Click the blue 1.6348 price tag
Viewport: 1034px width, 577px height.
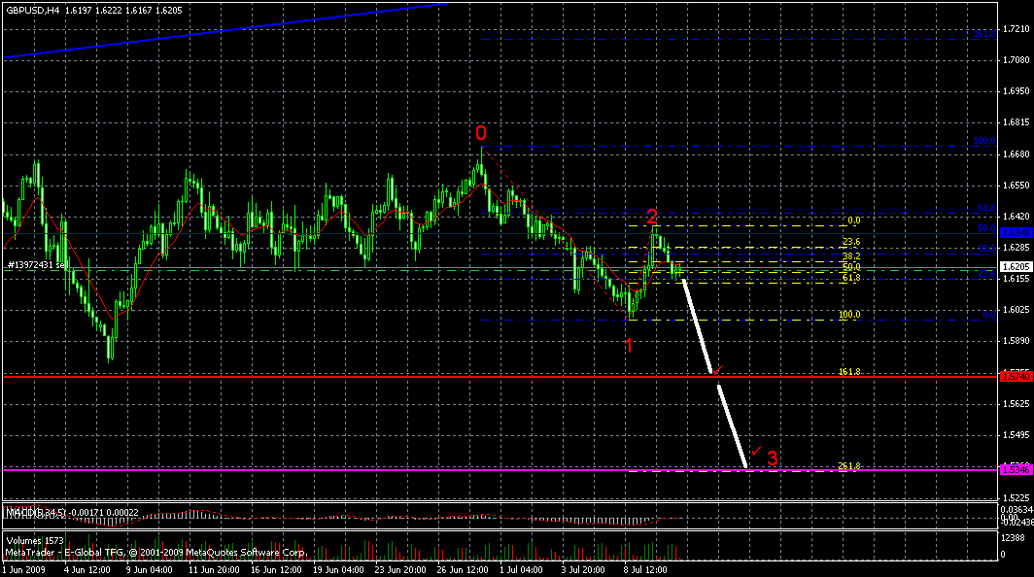coord(1017,233)
